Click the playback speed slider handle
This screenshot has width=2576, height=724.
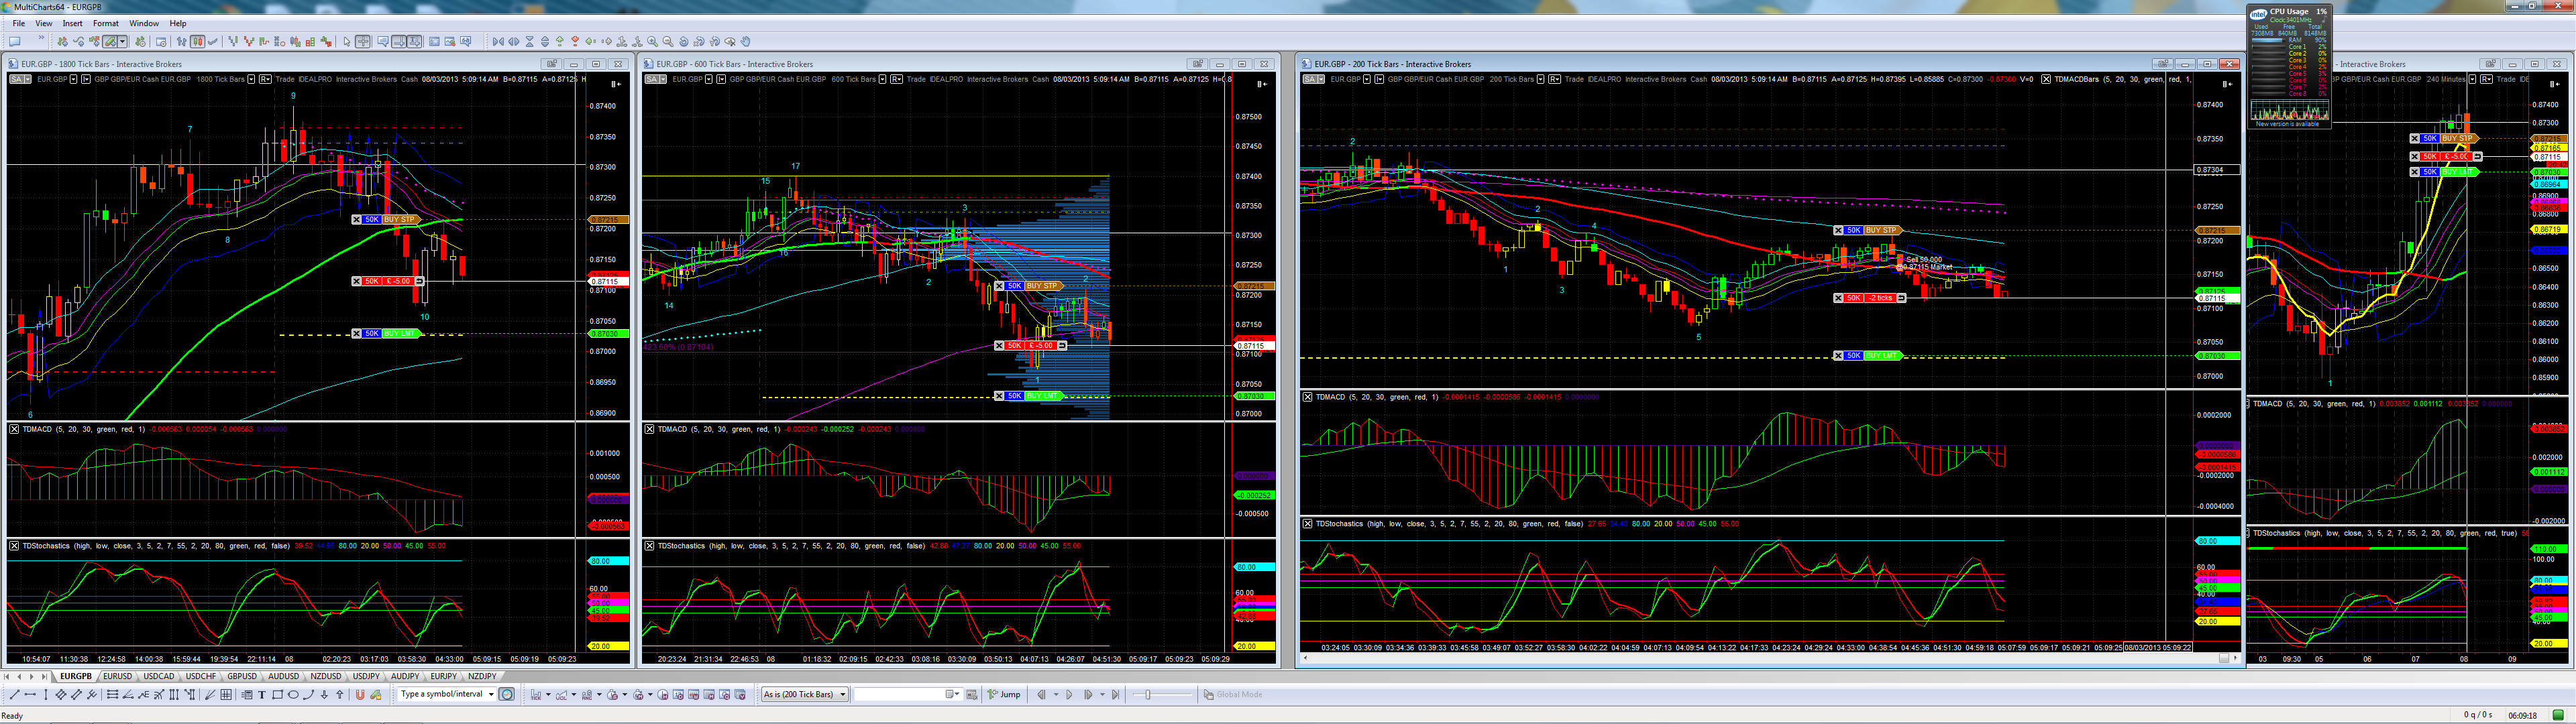1148,694
